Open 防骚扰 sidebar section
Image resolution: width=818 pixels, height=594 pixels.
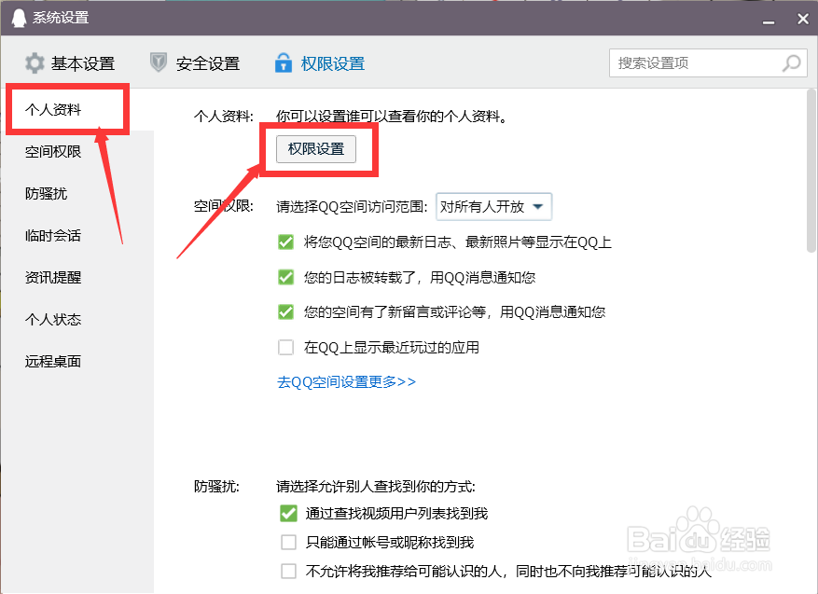click(x=46, y=193)
